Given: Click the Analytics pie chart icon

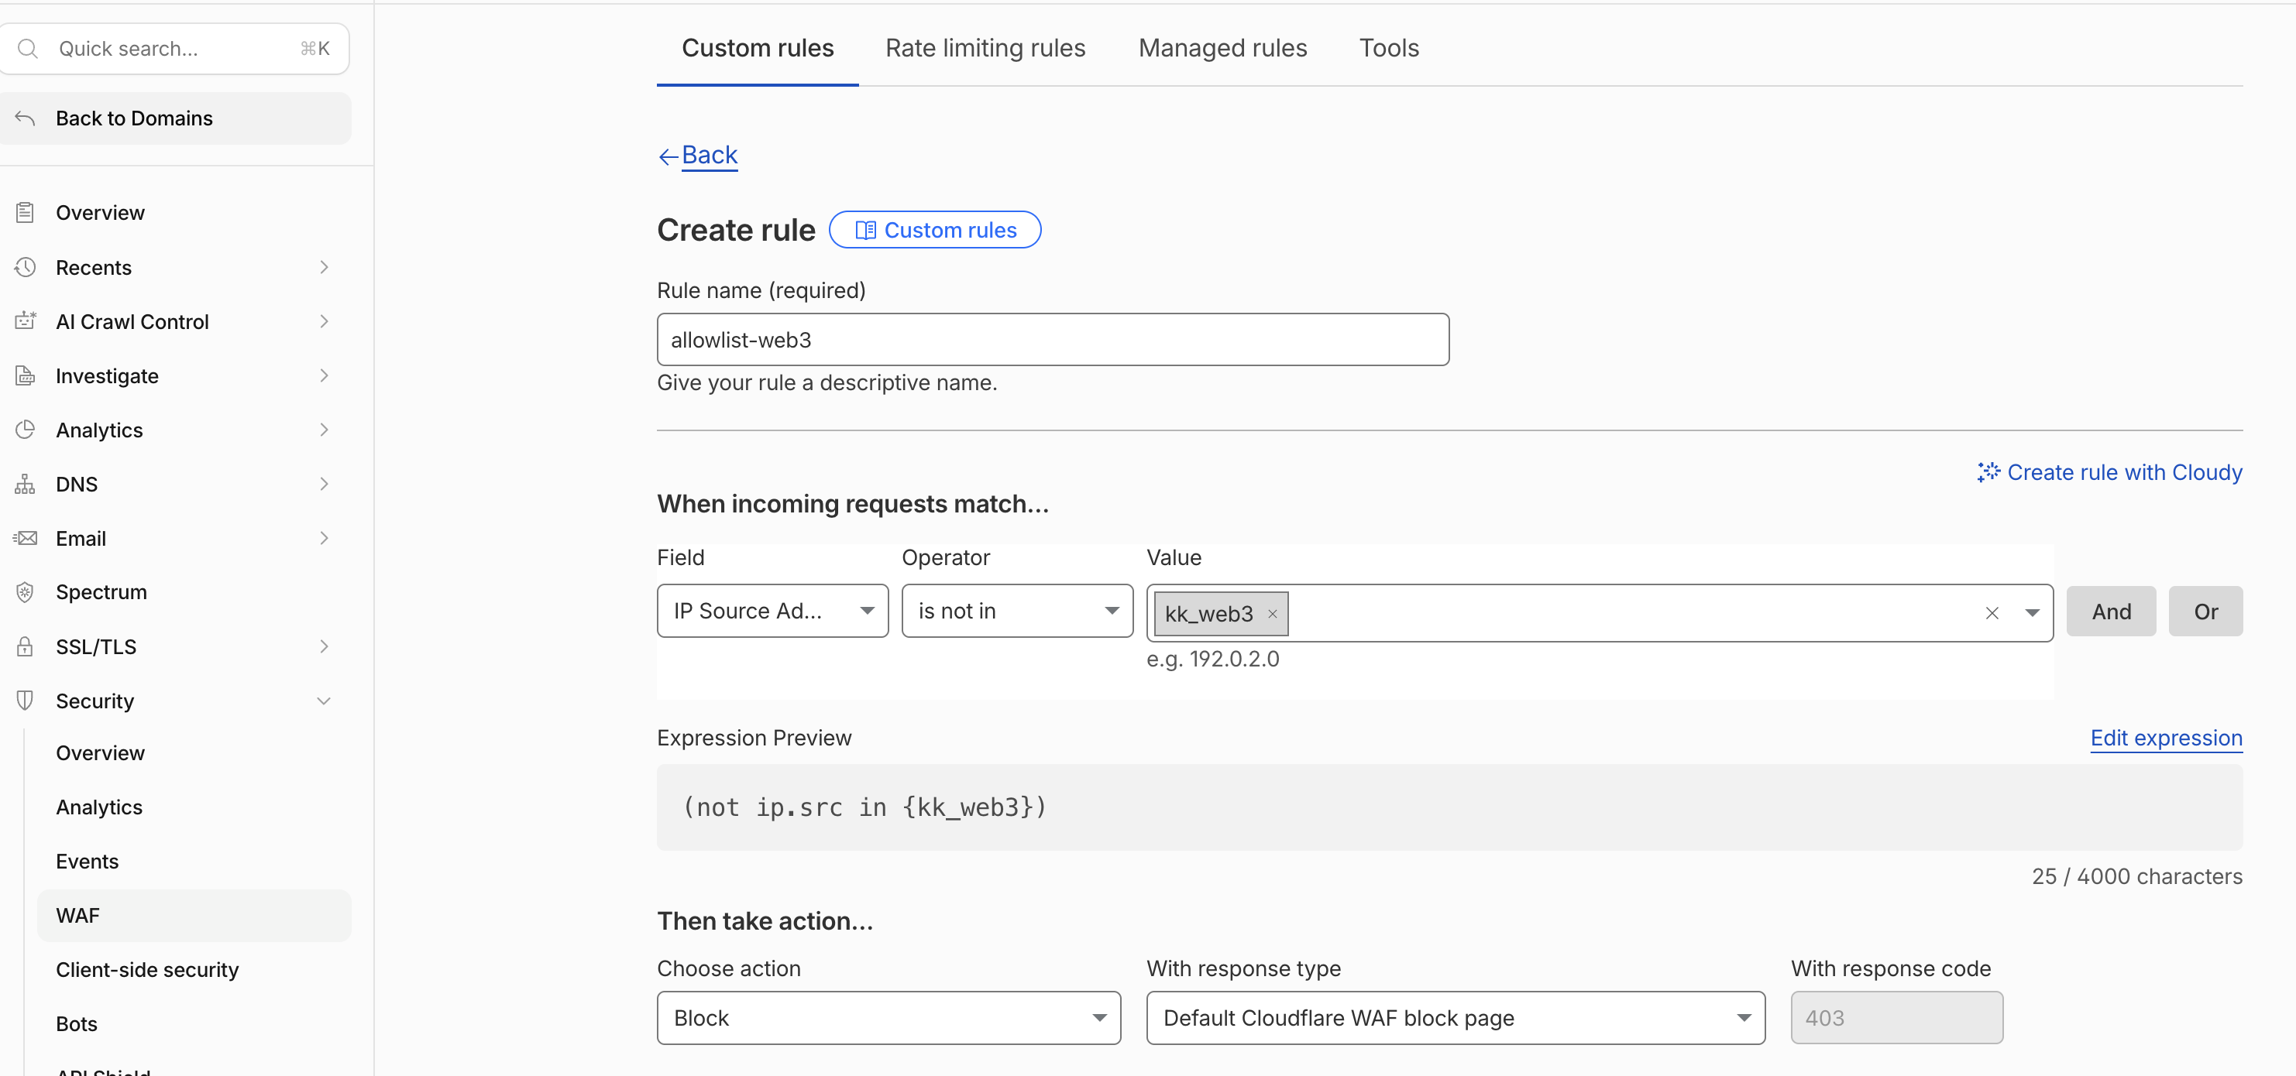Looking at the screenshot, I should point(25,430).
